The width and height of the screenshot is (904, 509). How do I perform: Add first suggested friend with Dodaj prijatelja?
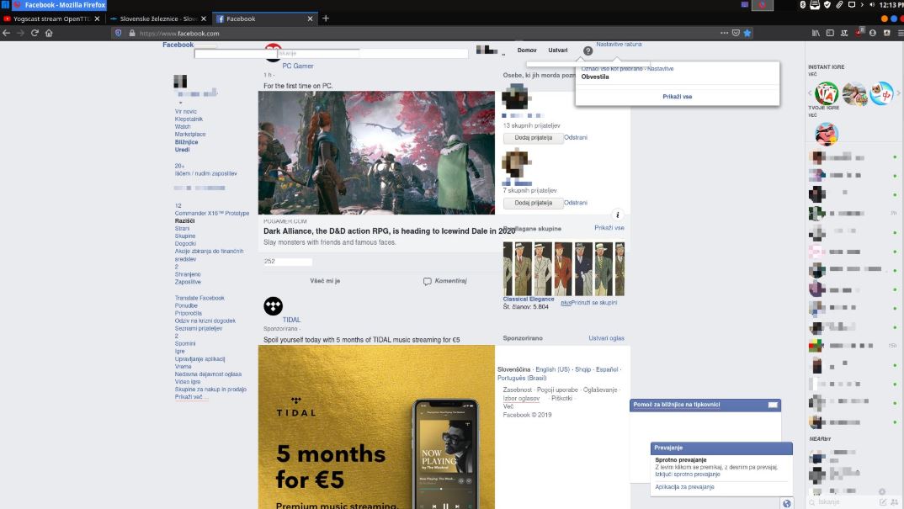[x=534, y=138]
